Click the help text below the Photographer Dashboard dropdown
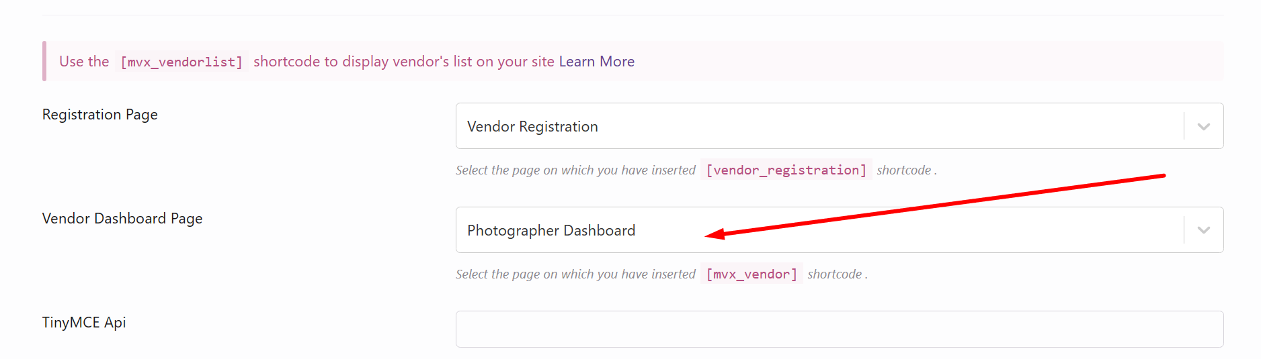1261x359 pixels. point(575,274)
